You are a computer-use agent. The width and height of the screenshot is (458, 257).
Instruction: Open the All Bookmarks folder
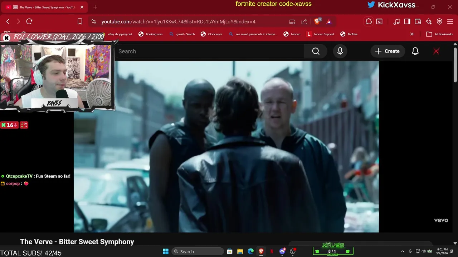click(x=440, y=34)
